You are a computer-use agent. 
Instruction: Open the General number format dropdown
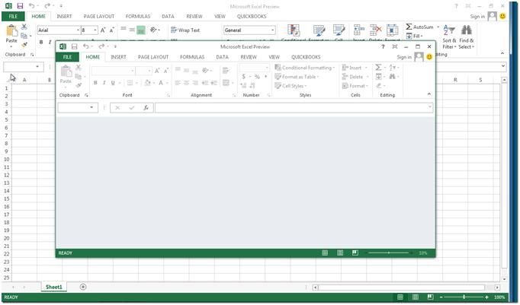coord(273,30)
